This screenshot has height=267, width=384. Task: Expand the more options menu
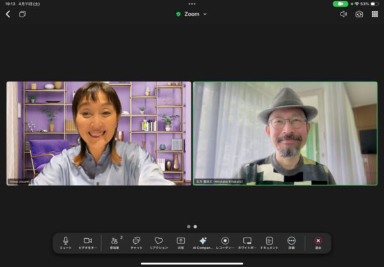291,241
